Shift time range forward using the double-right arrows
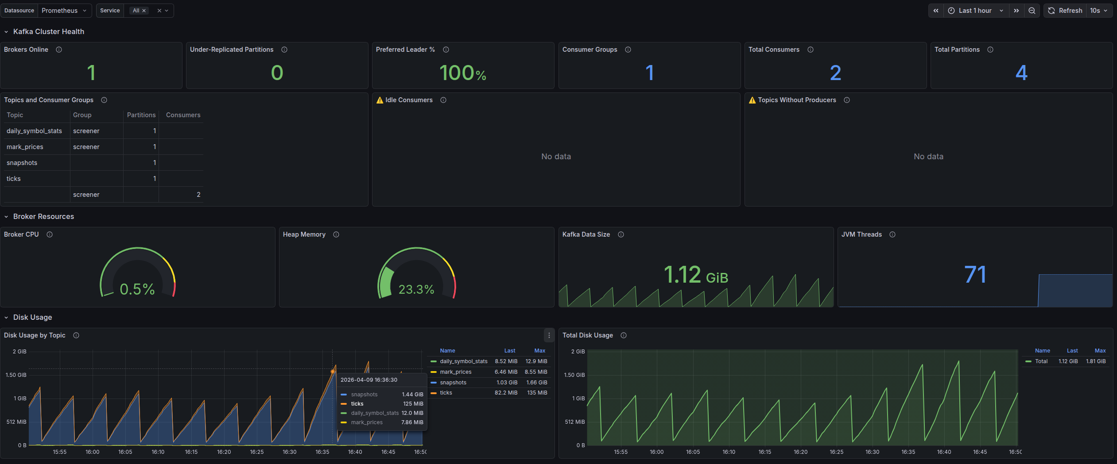 coord(1016,10)
